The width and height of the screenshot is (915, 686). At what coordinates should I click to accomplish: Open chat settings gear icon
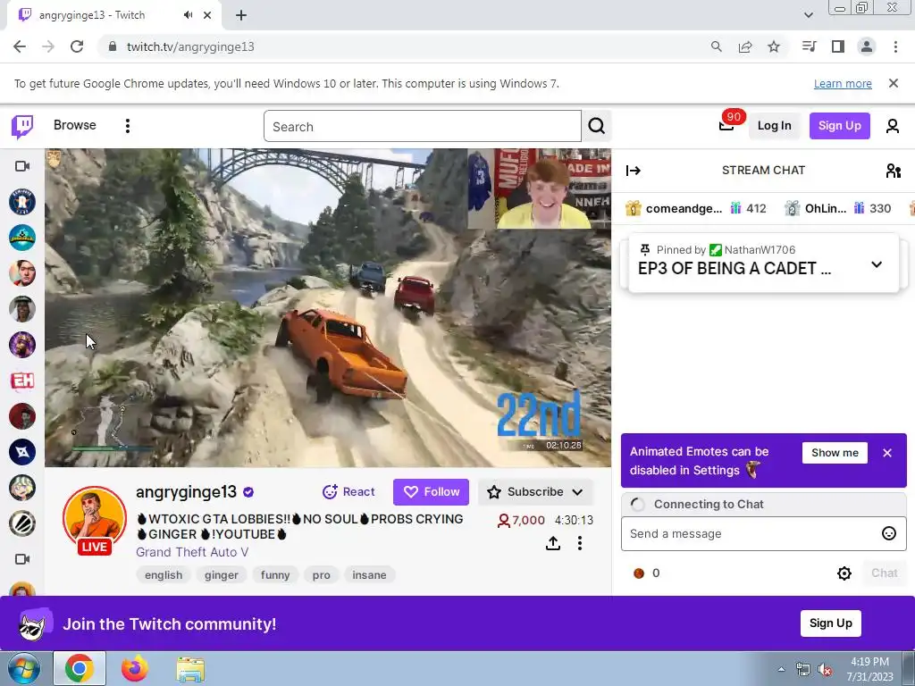click(x=844, y=573)
